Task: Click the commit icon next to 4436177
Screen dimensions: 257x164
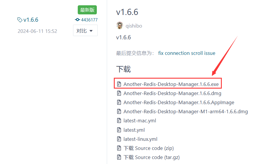Action: point(77,20)
